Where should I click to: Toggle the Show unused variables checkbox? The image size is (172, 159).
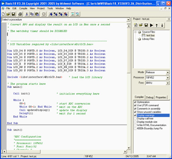tap(135, 112)
